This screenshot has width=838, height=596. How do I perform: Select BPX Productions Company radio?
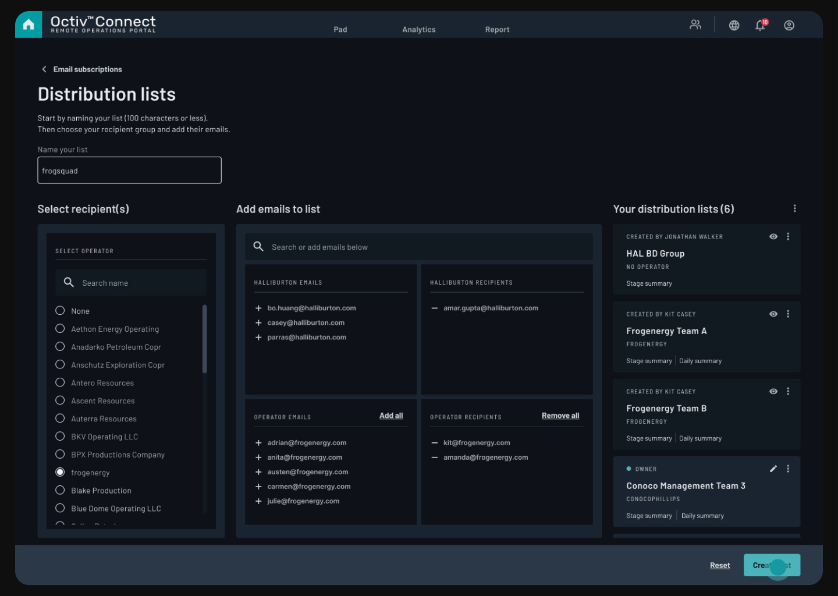[x=60, y=454]
